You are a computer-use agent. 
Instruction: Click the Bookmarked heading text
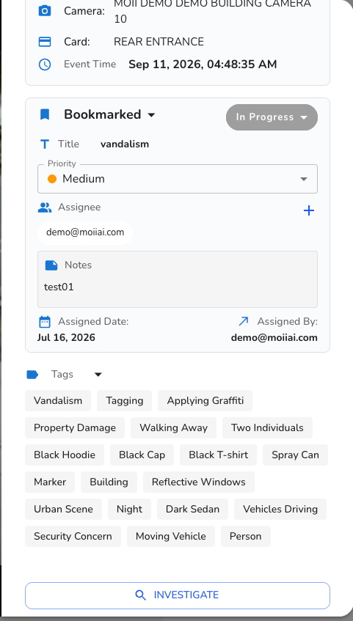point(102,114)
